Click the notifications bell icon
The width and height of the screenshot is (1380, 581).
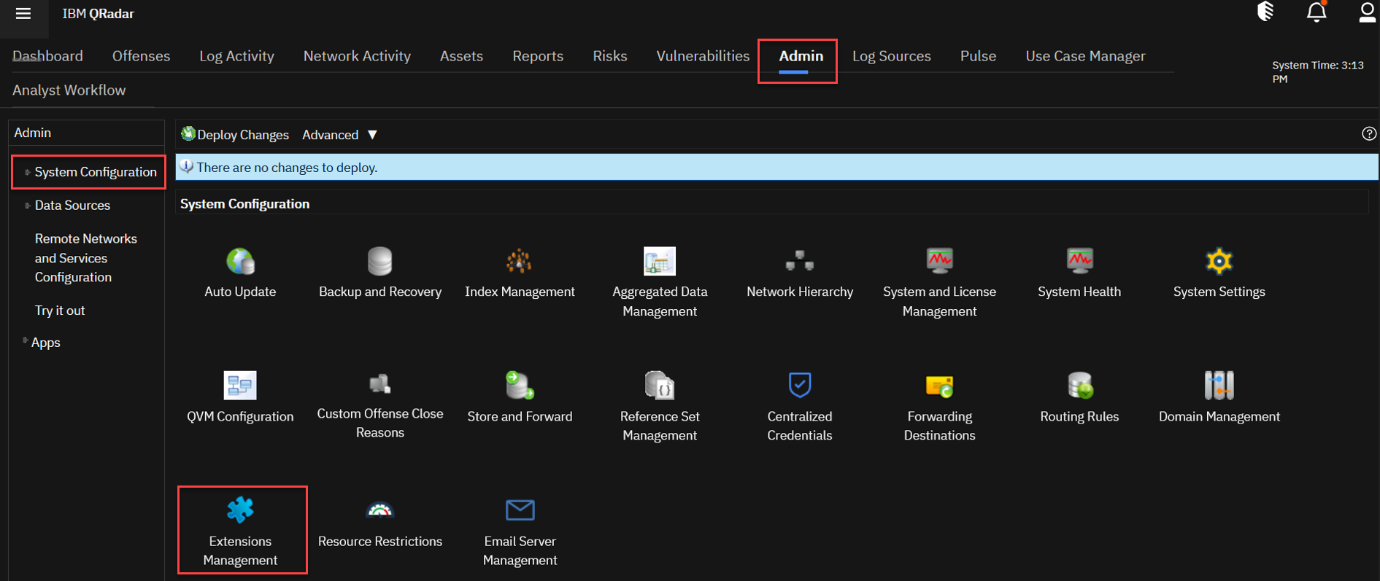click(x=1316, y=13)
